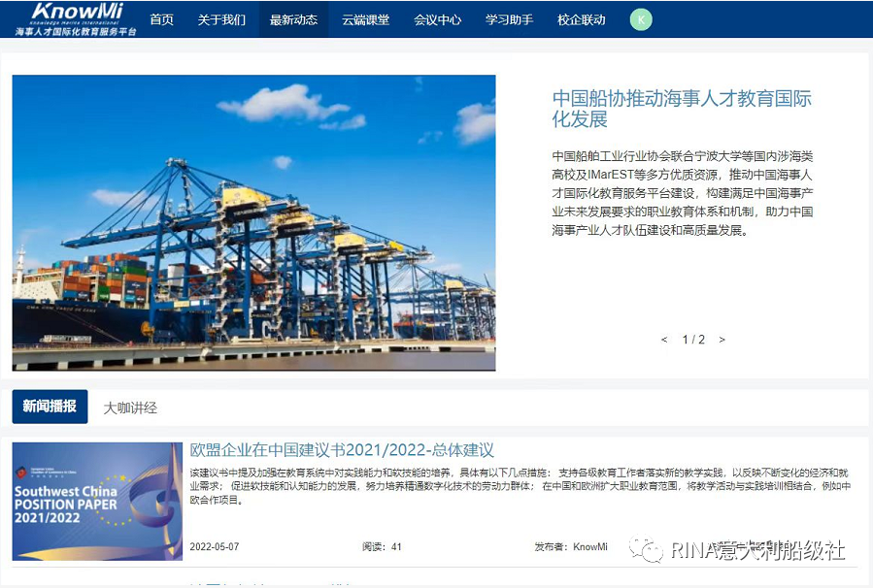873x588 pixels.
Task: Click Southwest China Position Paper thumbnail
Action: click(97, 502)
